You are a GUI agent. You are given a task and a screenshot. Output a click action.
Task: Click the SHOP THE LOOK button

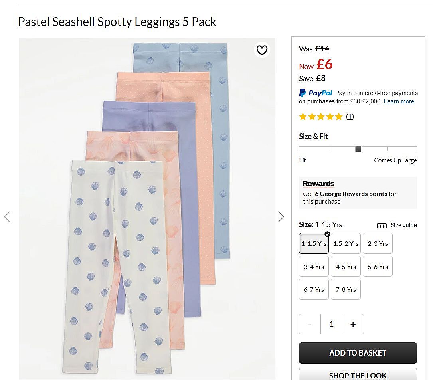(358, 374)
